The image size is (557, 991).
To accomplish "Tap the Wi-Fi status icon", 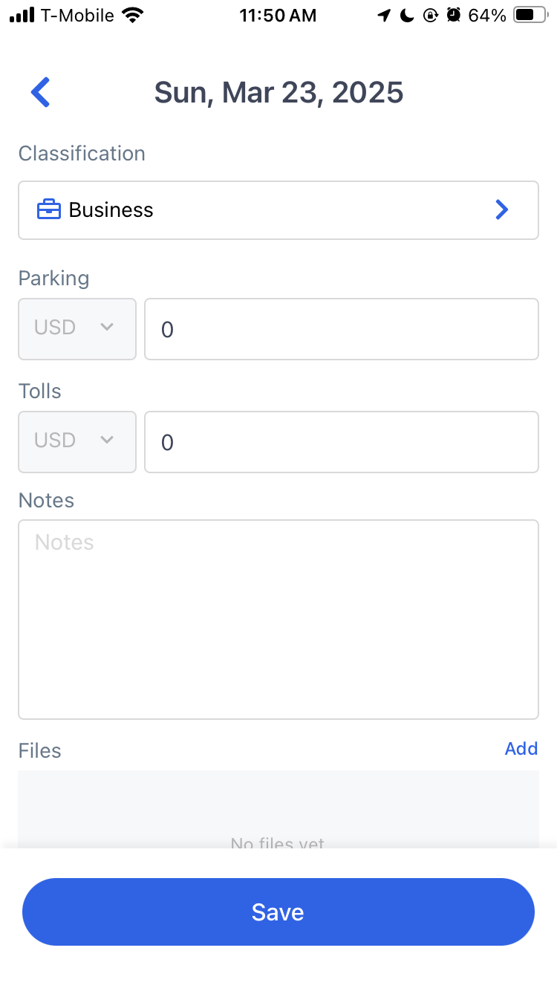I will (x=134, y=16).
